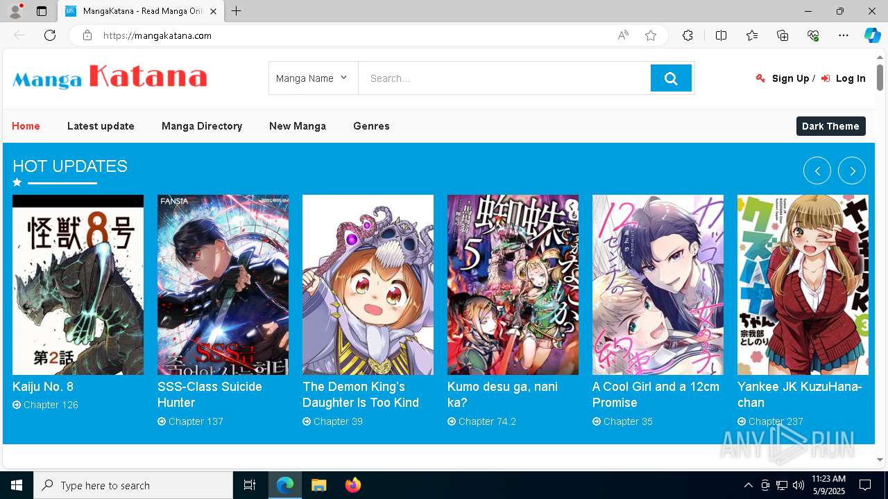Click A Cool Girl and a 12cm Promise title
This screenshot has width=888, height=499.
tap(656, 394)
